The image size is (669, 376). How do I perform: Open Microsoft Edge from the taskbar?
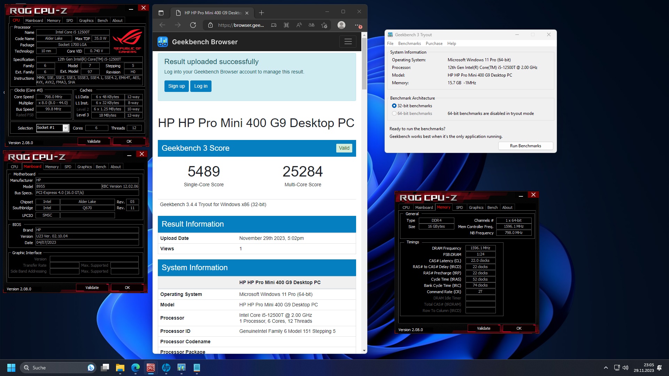[136, 368]
